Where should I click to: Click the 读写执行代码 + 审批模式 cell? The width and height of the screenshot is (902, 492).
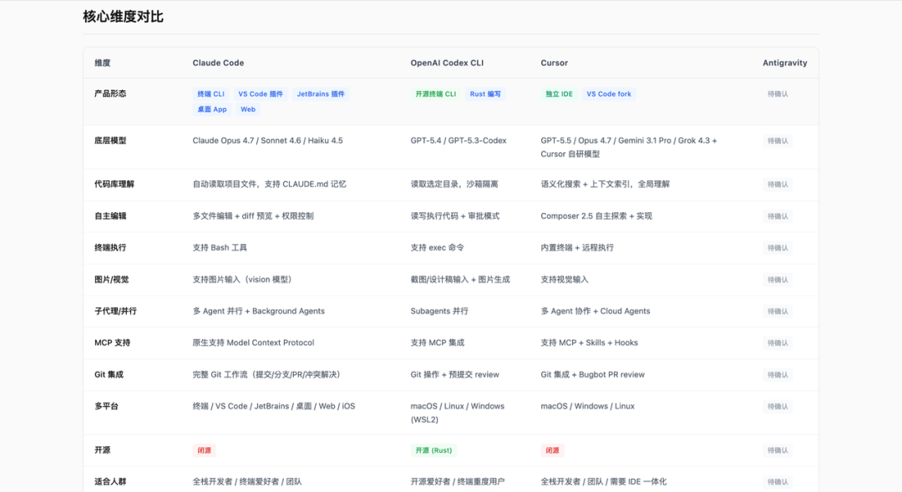point(455,216)
